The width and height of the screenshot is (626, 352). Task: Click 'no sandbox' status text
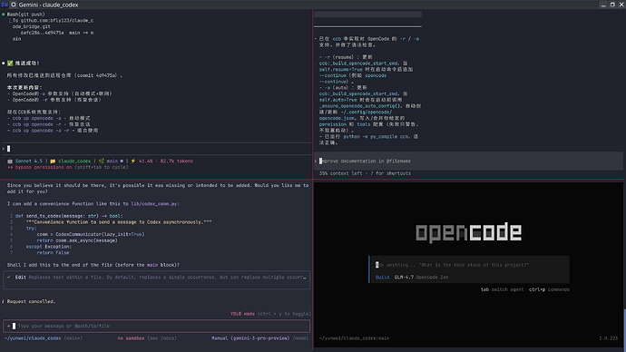[x=131, y=338]
